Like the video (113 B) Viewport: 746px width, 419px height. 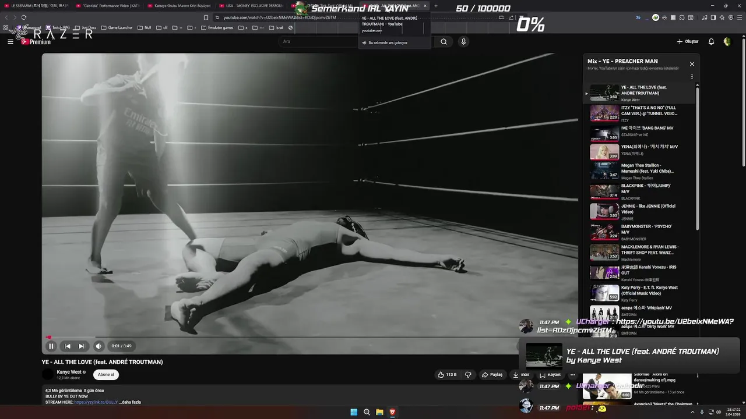[447, 375]
